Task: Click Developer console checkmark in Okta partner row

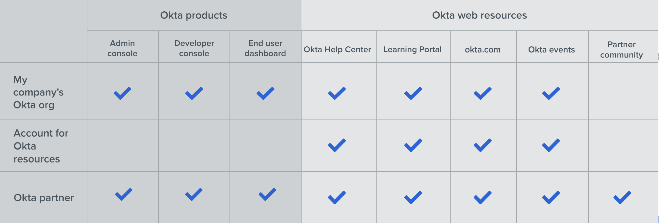Action: (194, 194)
